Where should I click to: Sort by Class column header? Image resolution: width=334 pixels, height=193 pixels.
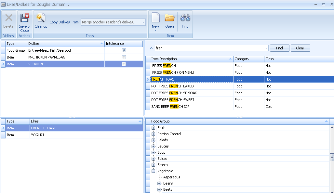pos(299,59)
